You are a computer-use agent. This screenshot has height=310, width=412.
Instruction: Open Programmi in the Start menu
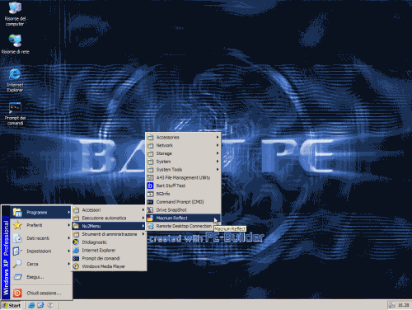coord(41,212)
